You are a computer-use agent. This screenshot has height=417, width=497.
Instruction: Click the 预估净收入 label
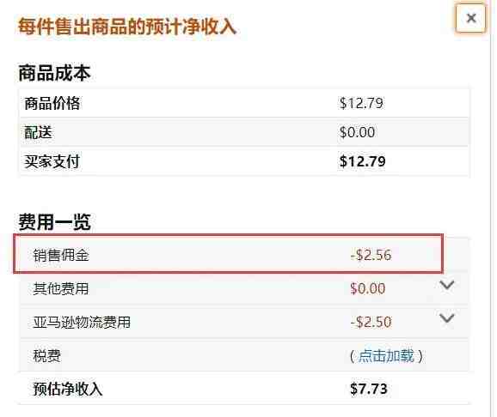[68, 389]
